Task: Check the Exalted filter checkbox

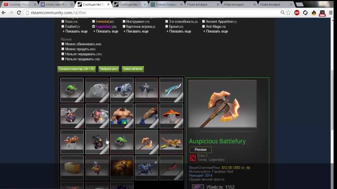Action: pos(63,27)
